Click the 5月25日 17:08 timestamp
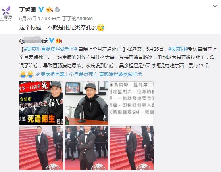 click(35, 19)
